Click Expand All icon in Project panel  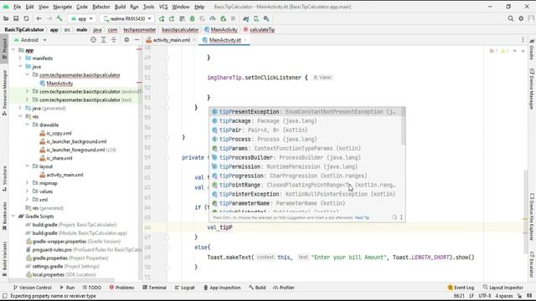pos(104,40)
